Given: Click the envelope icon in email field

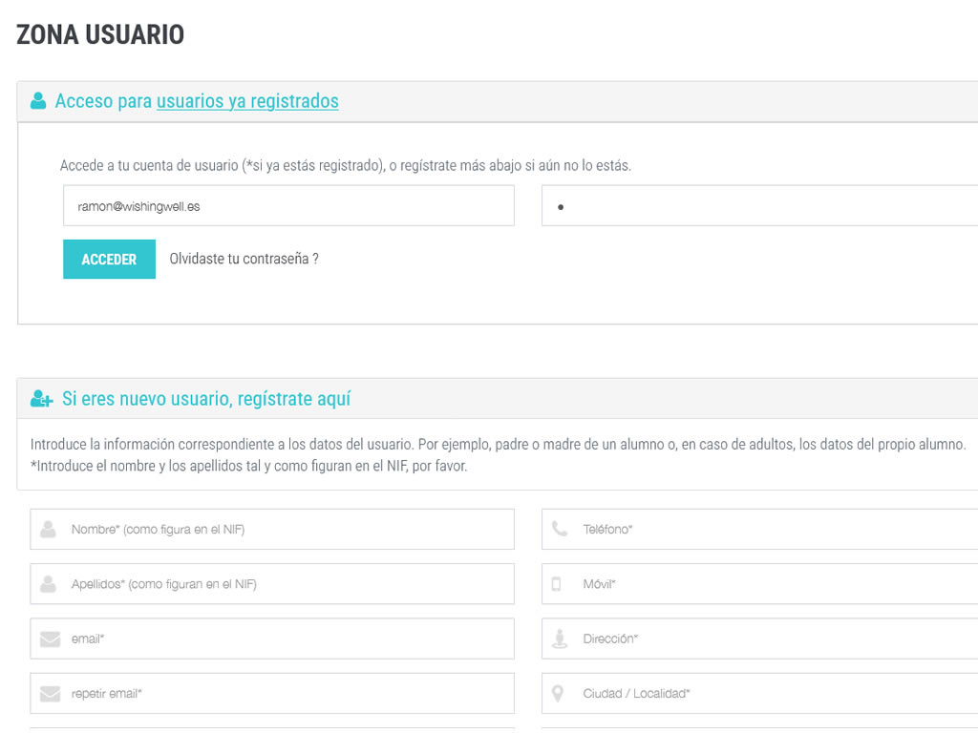Looking at the screenshot, I should click(x=50, y=639).
